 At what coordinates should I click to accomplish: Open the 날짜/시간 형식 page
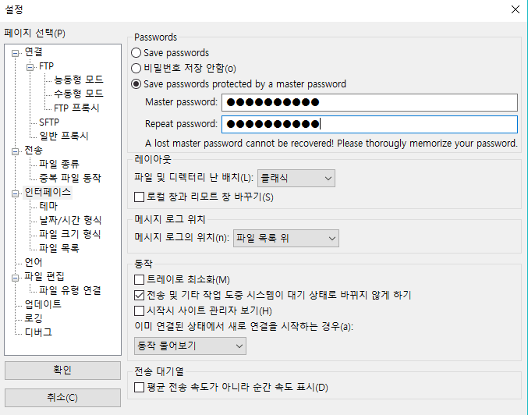coord(70,220)
